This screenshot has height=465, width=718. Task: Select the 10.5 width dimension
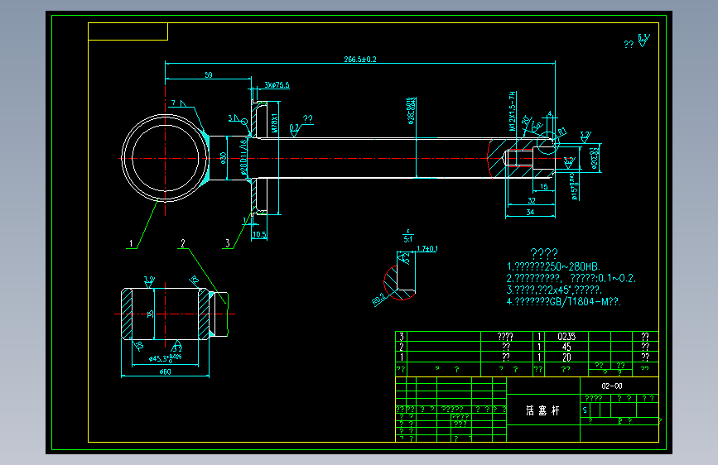click(x=259, y=235)
